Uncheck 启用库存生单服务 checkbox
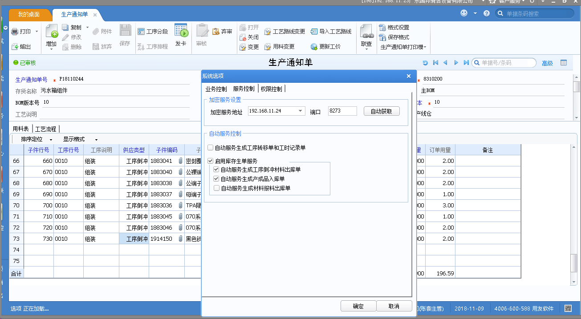This screenshot has width=581, height=319. pyautogui.click(x=211, y=161)
